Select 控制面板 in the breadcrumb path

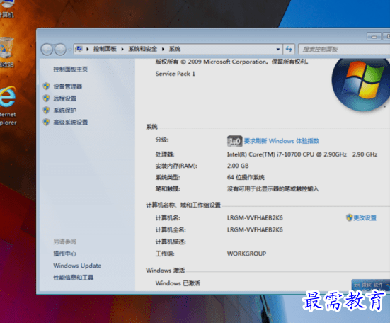click(x=105, y=49)
